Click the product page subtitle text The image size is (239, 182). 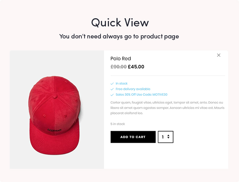click(x=119, y=36)
